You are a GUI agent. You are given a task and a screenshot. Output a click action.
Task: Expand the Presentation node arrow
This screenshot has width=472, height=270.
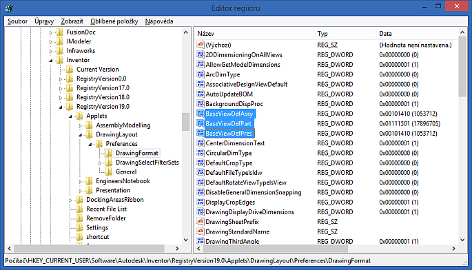click(80, 191)
